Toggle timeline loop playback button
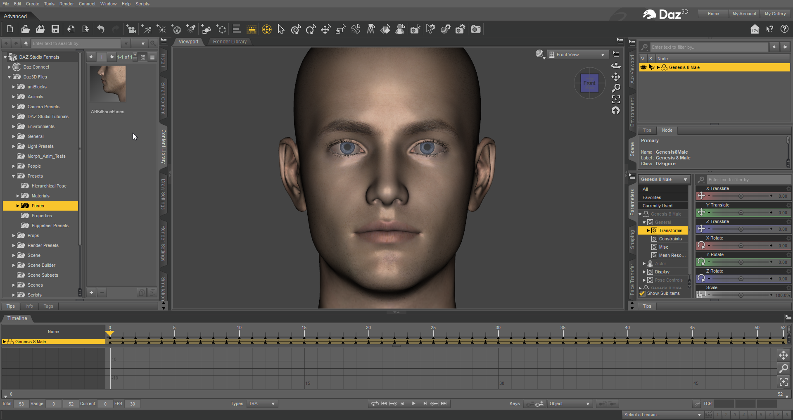Viewport: 793px width, 420px height. (x=375, y=403)
